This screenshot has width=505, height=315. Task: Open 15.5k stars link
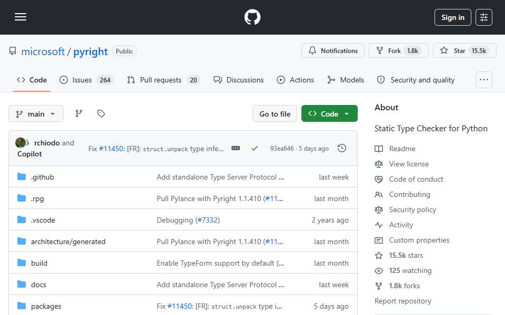pos(406,256)
